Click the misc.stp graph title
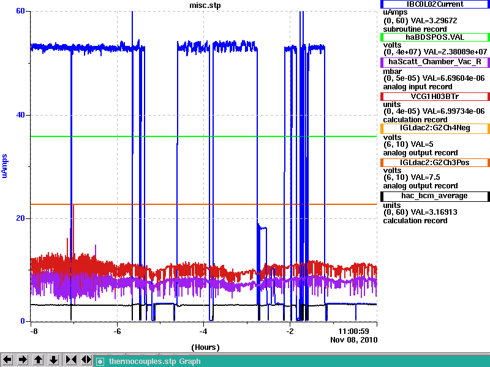The image size is (490, 367). [205, 6]
